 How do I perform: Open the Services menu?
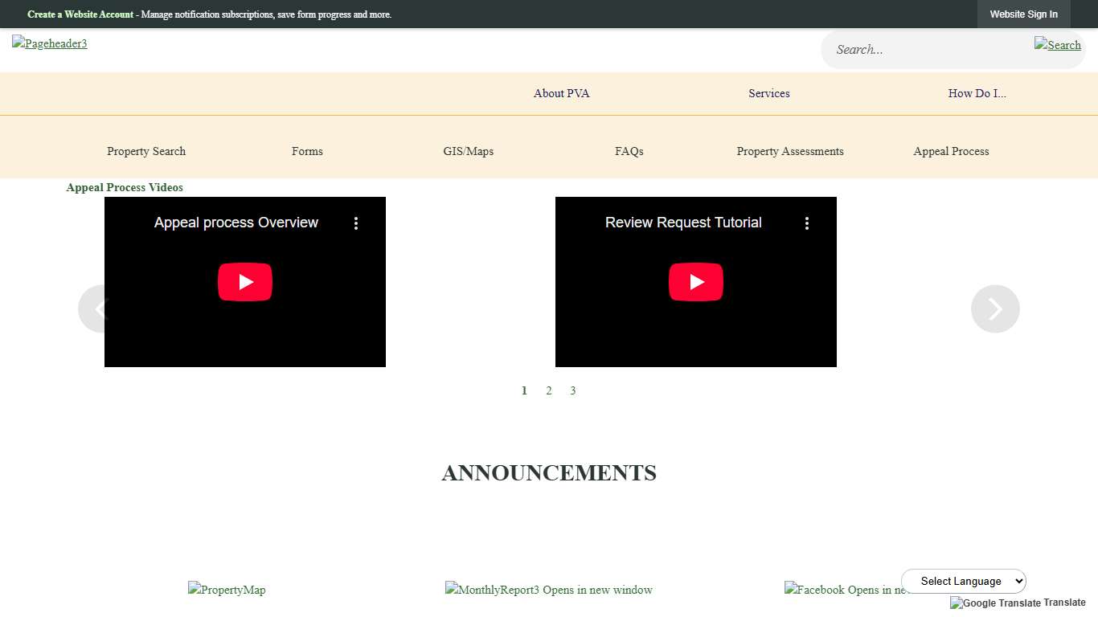[768, 93]
